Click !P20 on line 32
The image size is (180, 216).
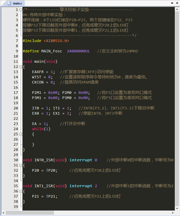(50, 171)
